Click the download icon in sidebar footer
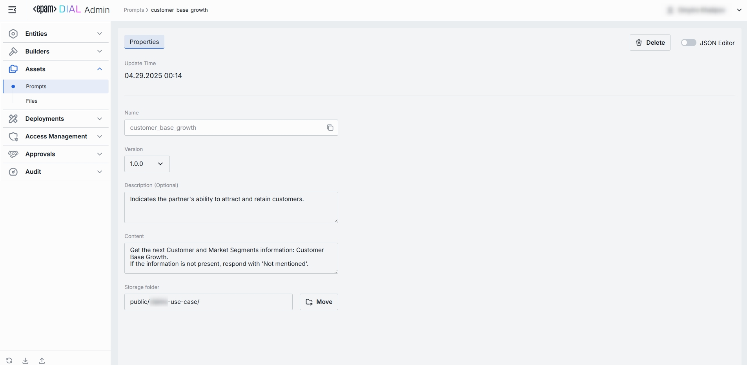Image resolution: width=747 pixels, height=365 pixels. pos(26,361)
